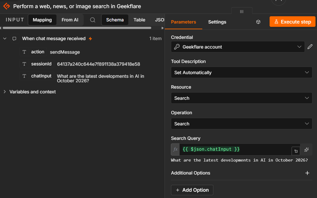
Task: Click the key icon in Credential field
Action: coord(177,47)
